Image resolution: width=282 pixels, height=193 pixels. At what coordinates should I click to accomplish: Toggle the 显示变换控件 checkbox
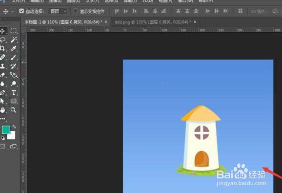coord(76,11)
